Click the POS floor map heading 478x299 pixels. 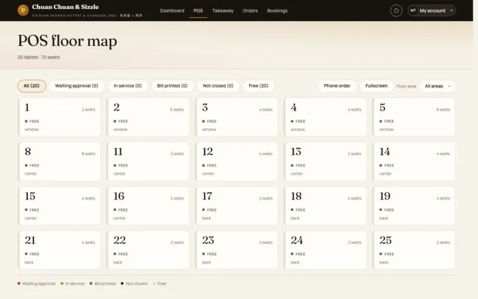[68, 41]
